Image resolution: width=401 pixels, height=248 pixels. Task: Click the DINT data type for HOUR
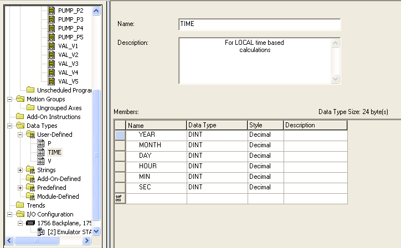coord(217,167)
